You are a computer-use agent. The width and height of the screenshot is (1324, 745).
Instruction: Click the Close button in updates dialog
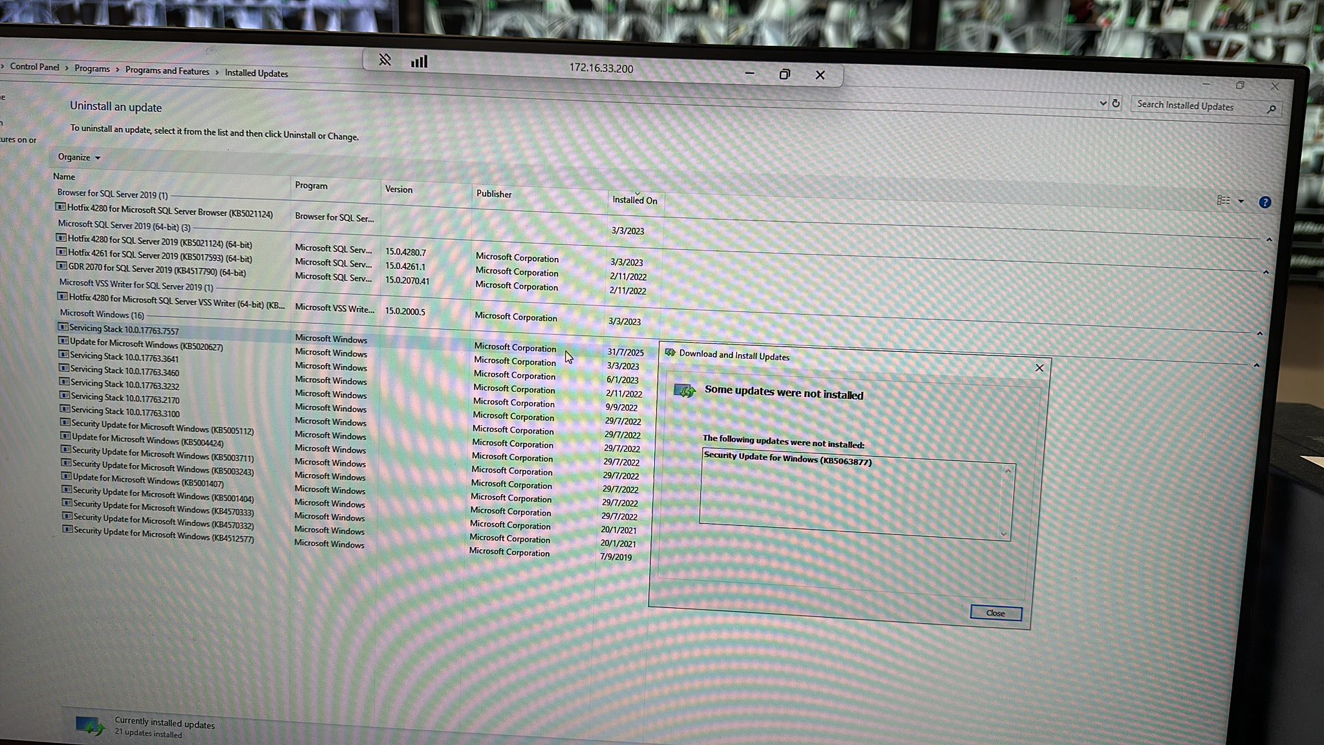(x=996, y=612)
